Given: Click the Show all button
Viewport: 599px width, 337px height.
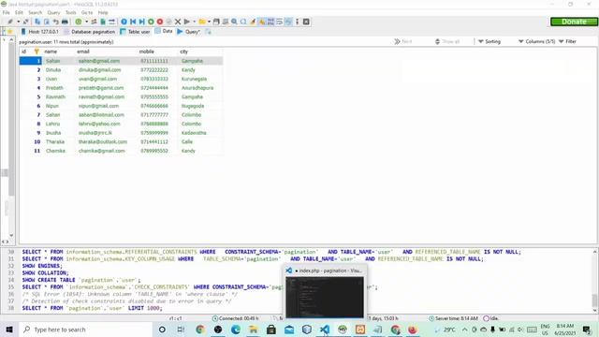Looking at the screenshot, I should point(447,41).
